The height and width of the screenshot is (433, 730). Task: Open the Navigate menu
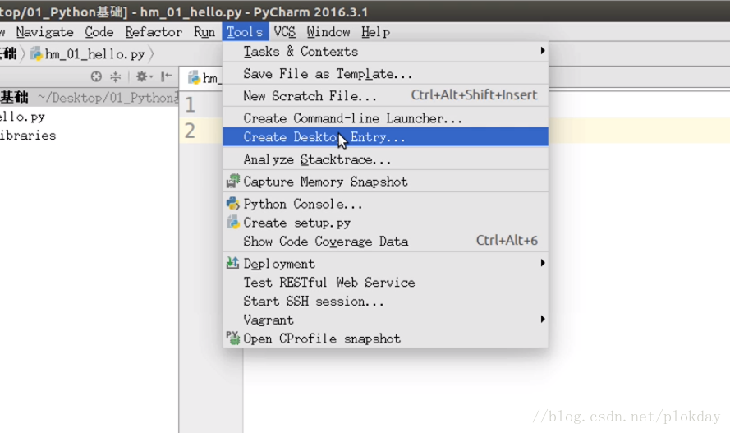pyautogui.click(x=44, y=32)
